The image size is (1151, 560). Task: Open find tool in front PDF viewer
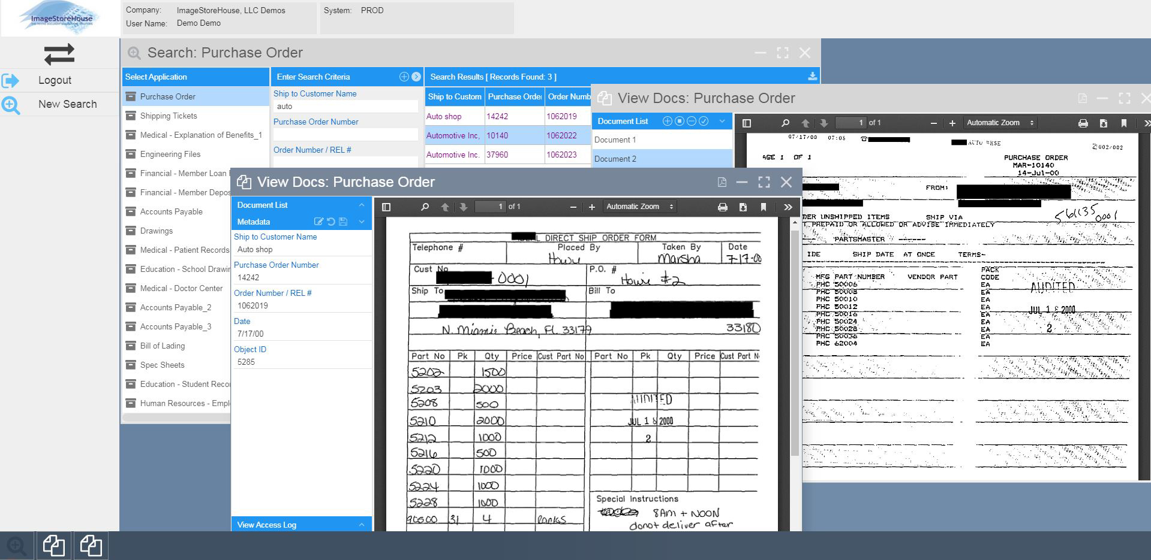click(425, 207)
